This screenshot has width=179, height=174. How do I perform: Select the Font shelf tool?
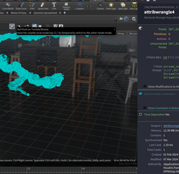(x=54, y=6)
